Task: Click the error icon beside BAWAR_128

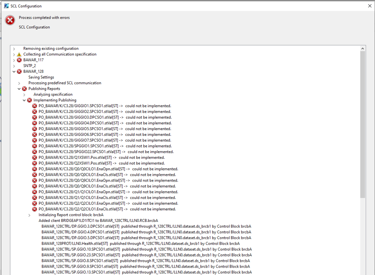Action: (19, 72)
